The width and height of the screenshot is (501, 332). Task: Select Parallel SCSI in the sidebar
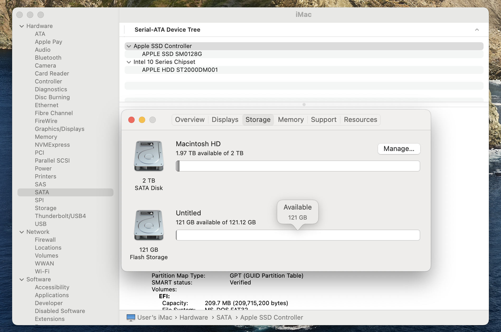point(52,161)
